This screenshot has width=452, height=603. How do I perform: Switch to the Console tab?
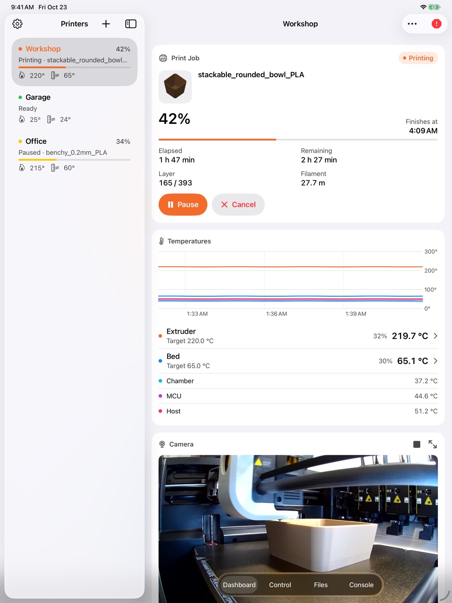coord(362,585)
